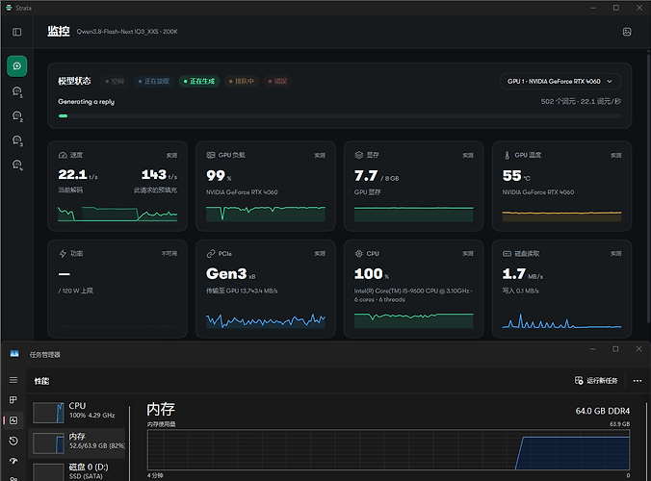Toggle the Strata sidebar panel icon
The height and width of the screenshot is (481, 651).
pos(17,32)
